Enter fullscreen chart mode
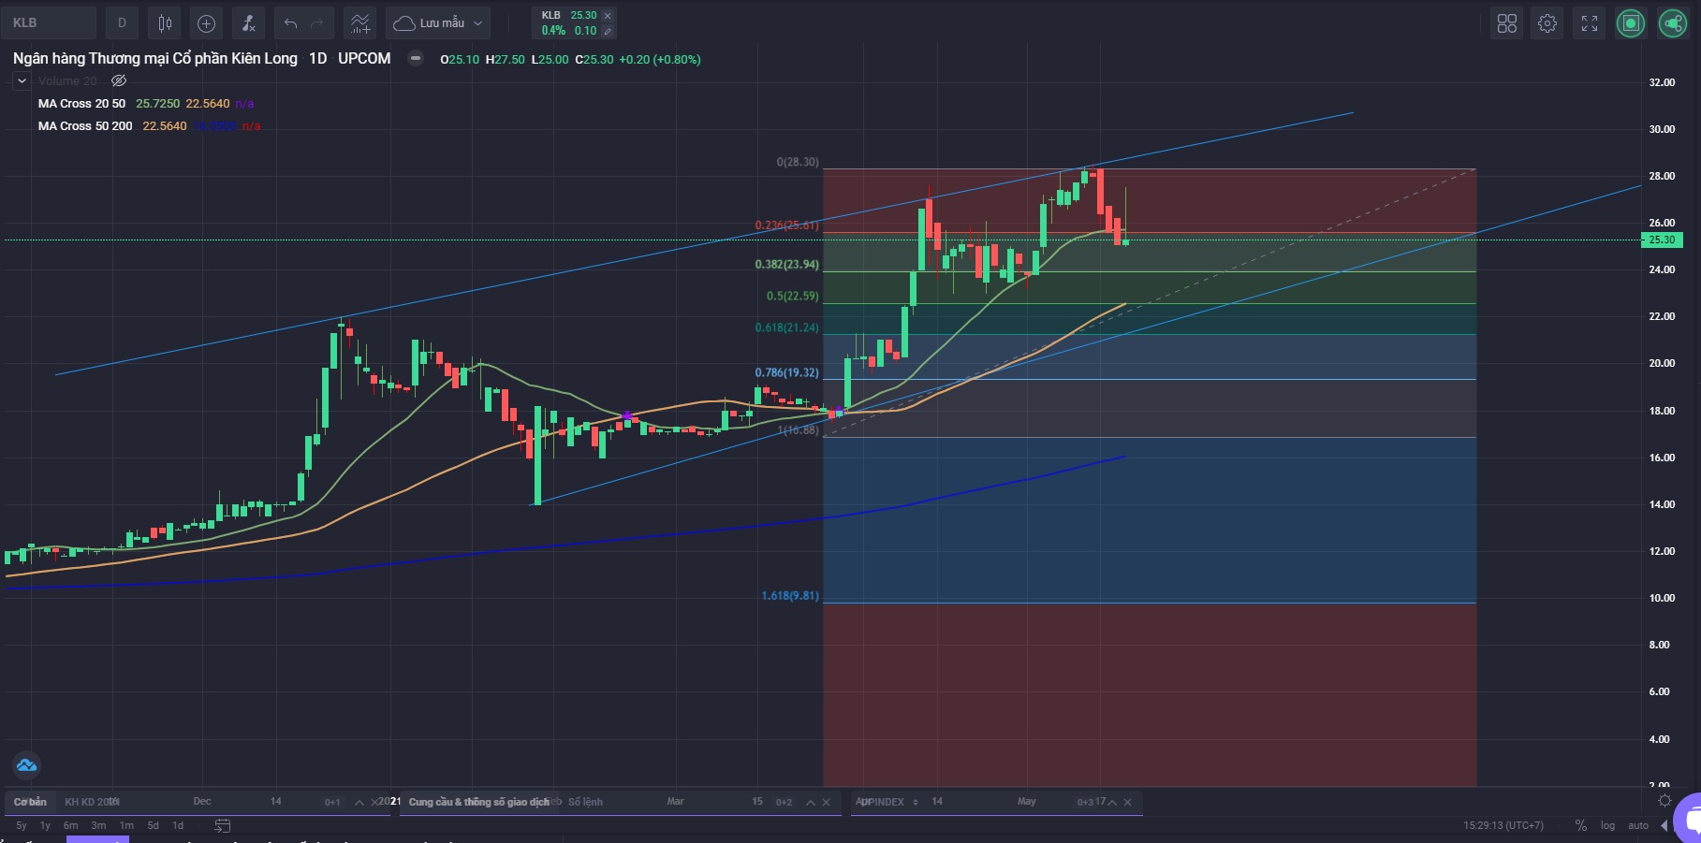The image size is (1701, 843). click(x=1590, y=23)
